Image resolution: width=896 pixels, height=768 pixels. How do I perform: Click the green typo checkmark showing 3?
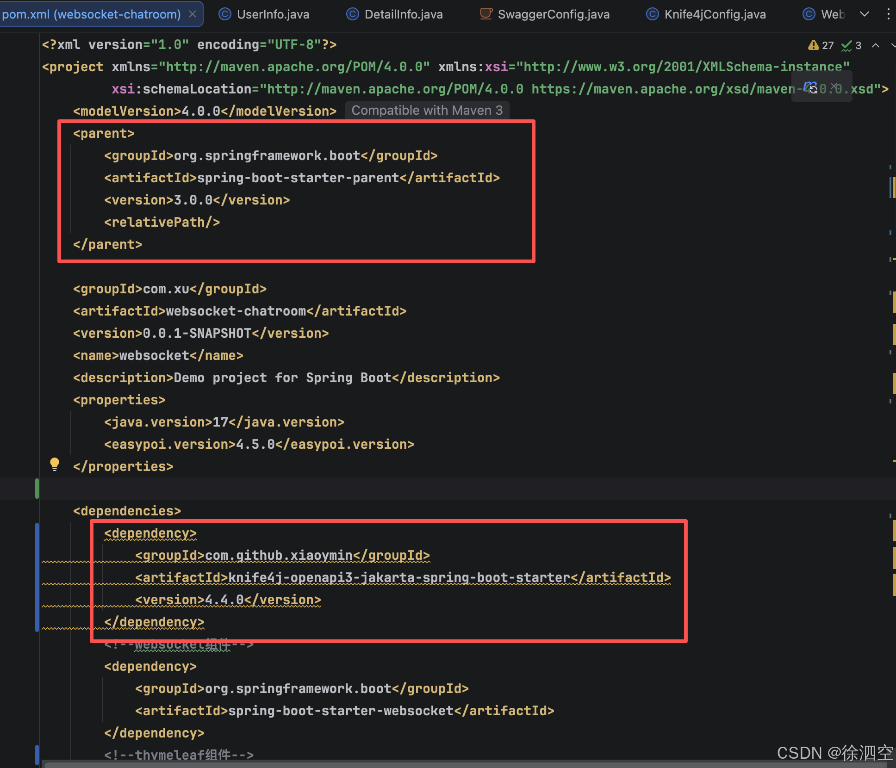[x=852, y=45]
